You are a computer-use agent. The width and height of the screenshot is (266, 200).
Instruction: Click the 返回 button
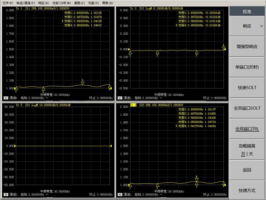click(247, 170)
